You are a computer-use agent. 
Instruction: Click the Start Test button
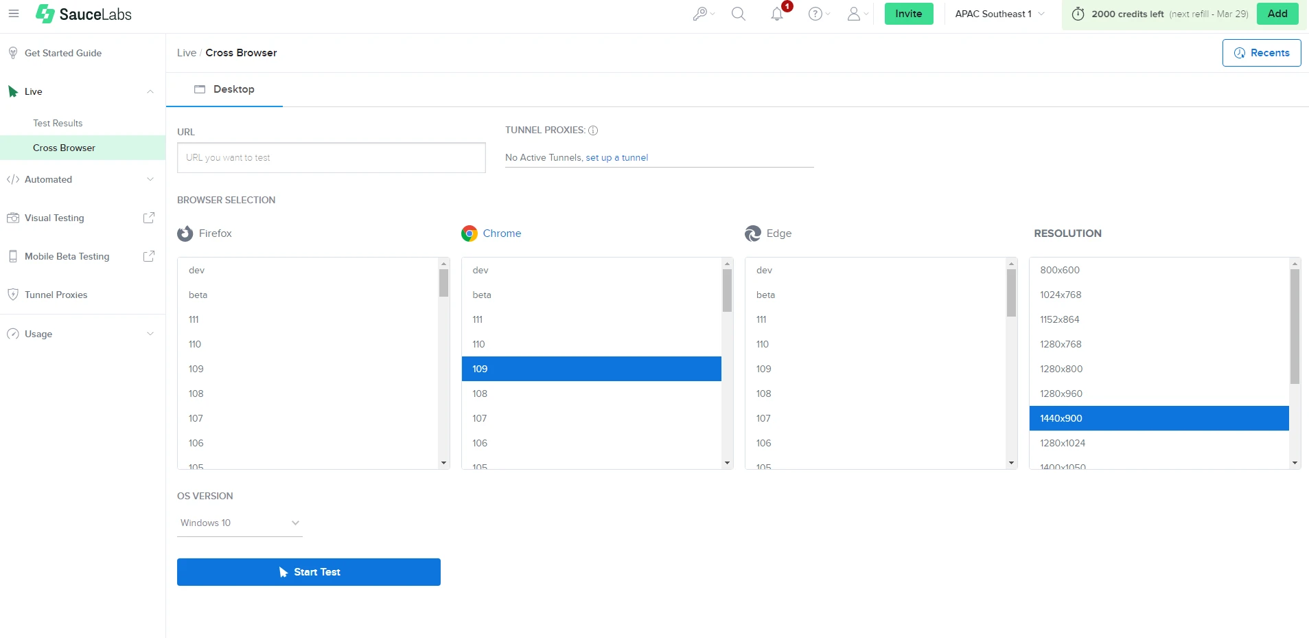308,571
